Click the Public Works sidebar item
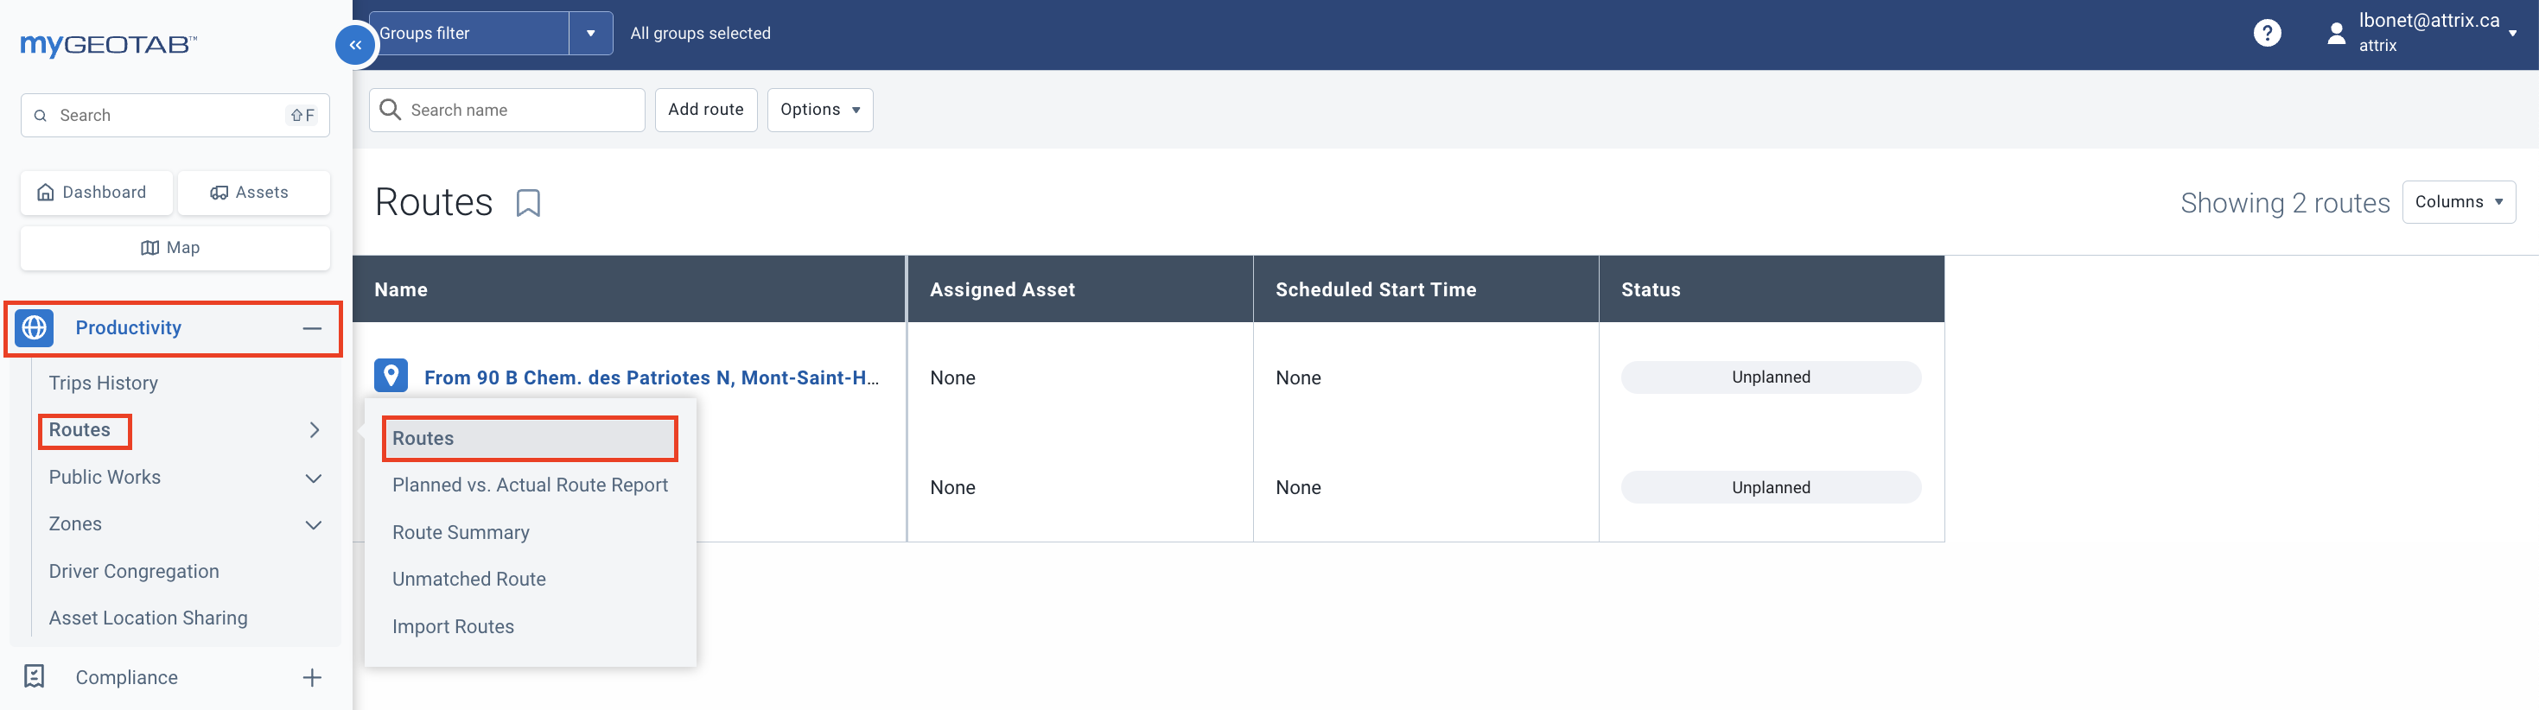The image size is (2539, 710). click(x=105, y=478)
